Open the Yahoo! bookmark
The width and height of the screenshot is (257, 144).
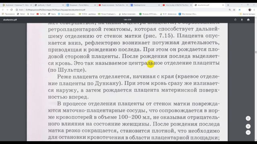point(21,14)
